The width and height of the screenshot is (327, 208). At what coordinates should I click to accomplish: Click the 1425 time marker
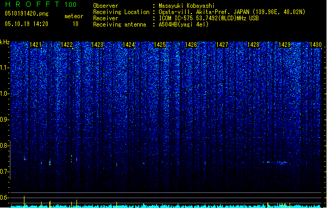(x=160, y=45)
